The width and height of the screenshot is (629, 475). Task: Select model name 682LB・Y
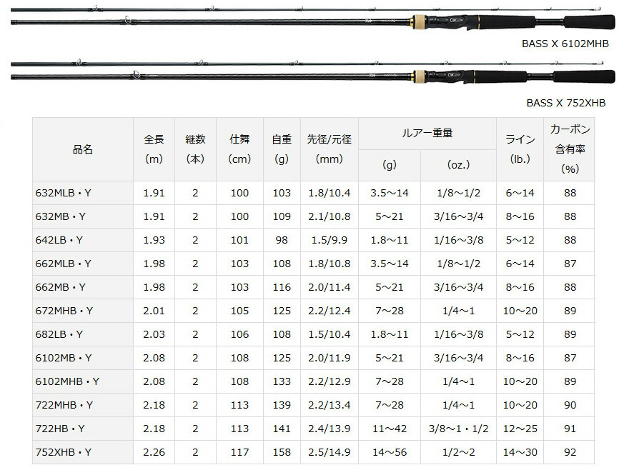[x=59, y=334]
